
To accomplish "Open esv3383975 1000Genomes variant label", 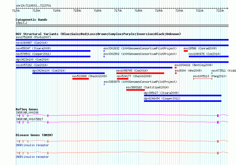I will pyautogui.click(x=140, y=82).
